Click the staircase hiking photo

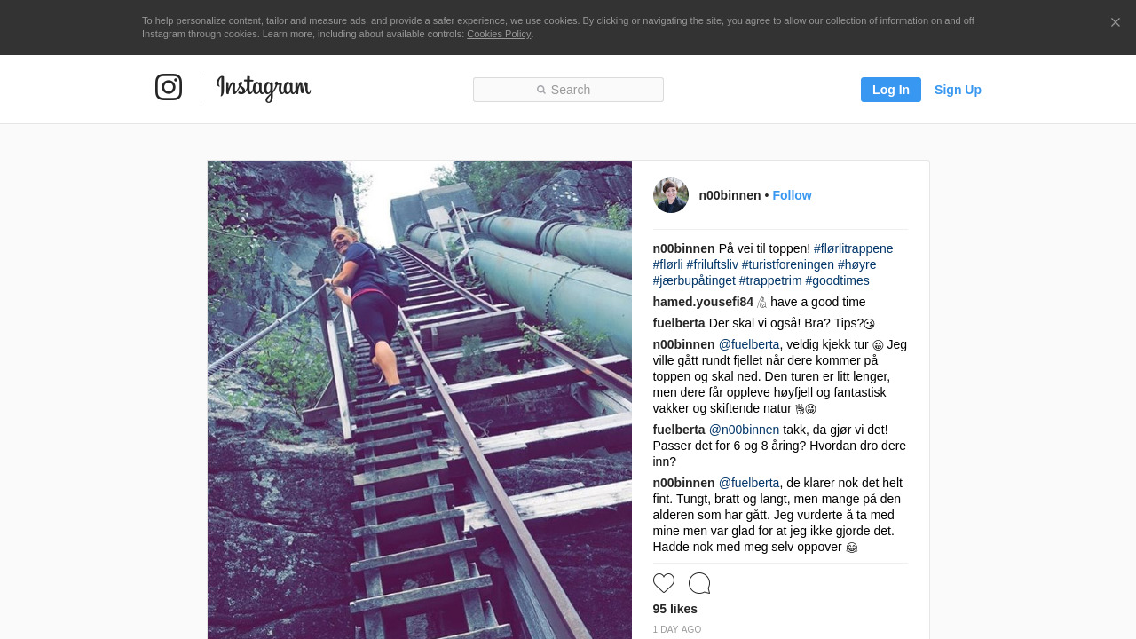coord(420,399)
